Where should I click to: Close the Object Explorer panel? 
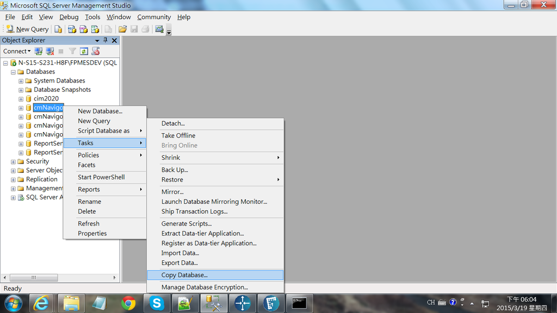point(114,40)
